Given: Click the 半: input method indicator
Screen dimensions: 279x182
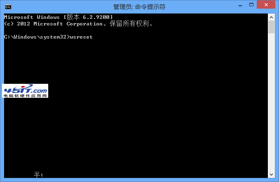Looking at the screenshot, I should tap(38, 175).
